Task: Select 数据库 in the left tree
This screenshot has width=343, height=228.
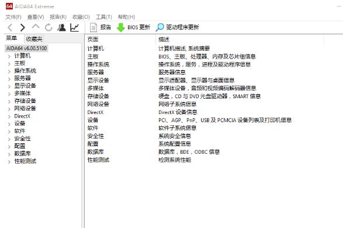Action: tap(23, 154)
